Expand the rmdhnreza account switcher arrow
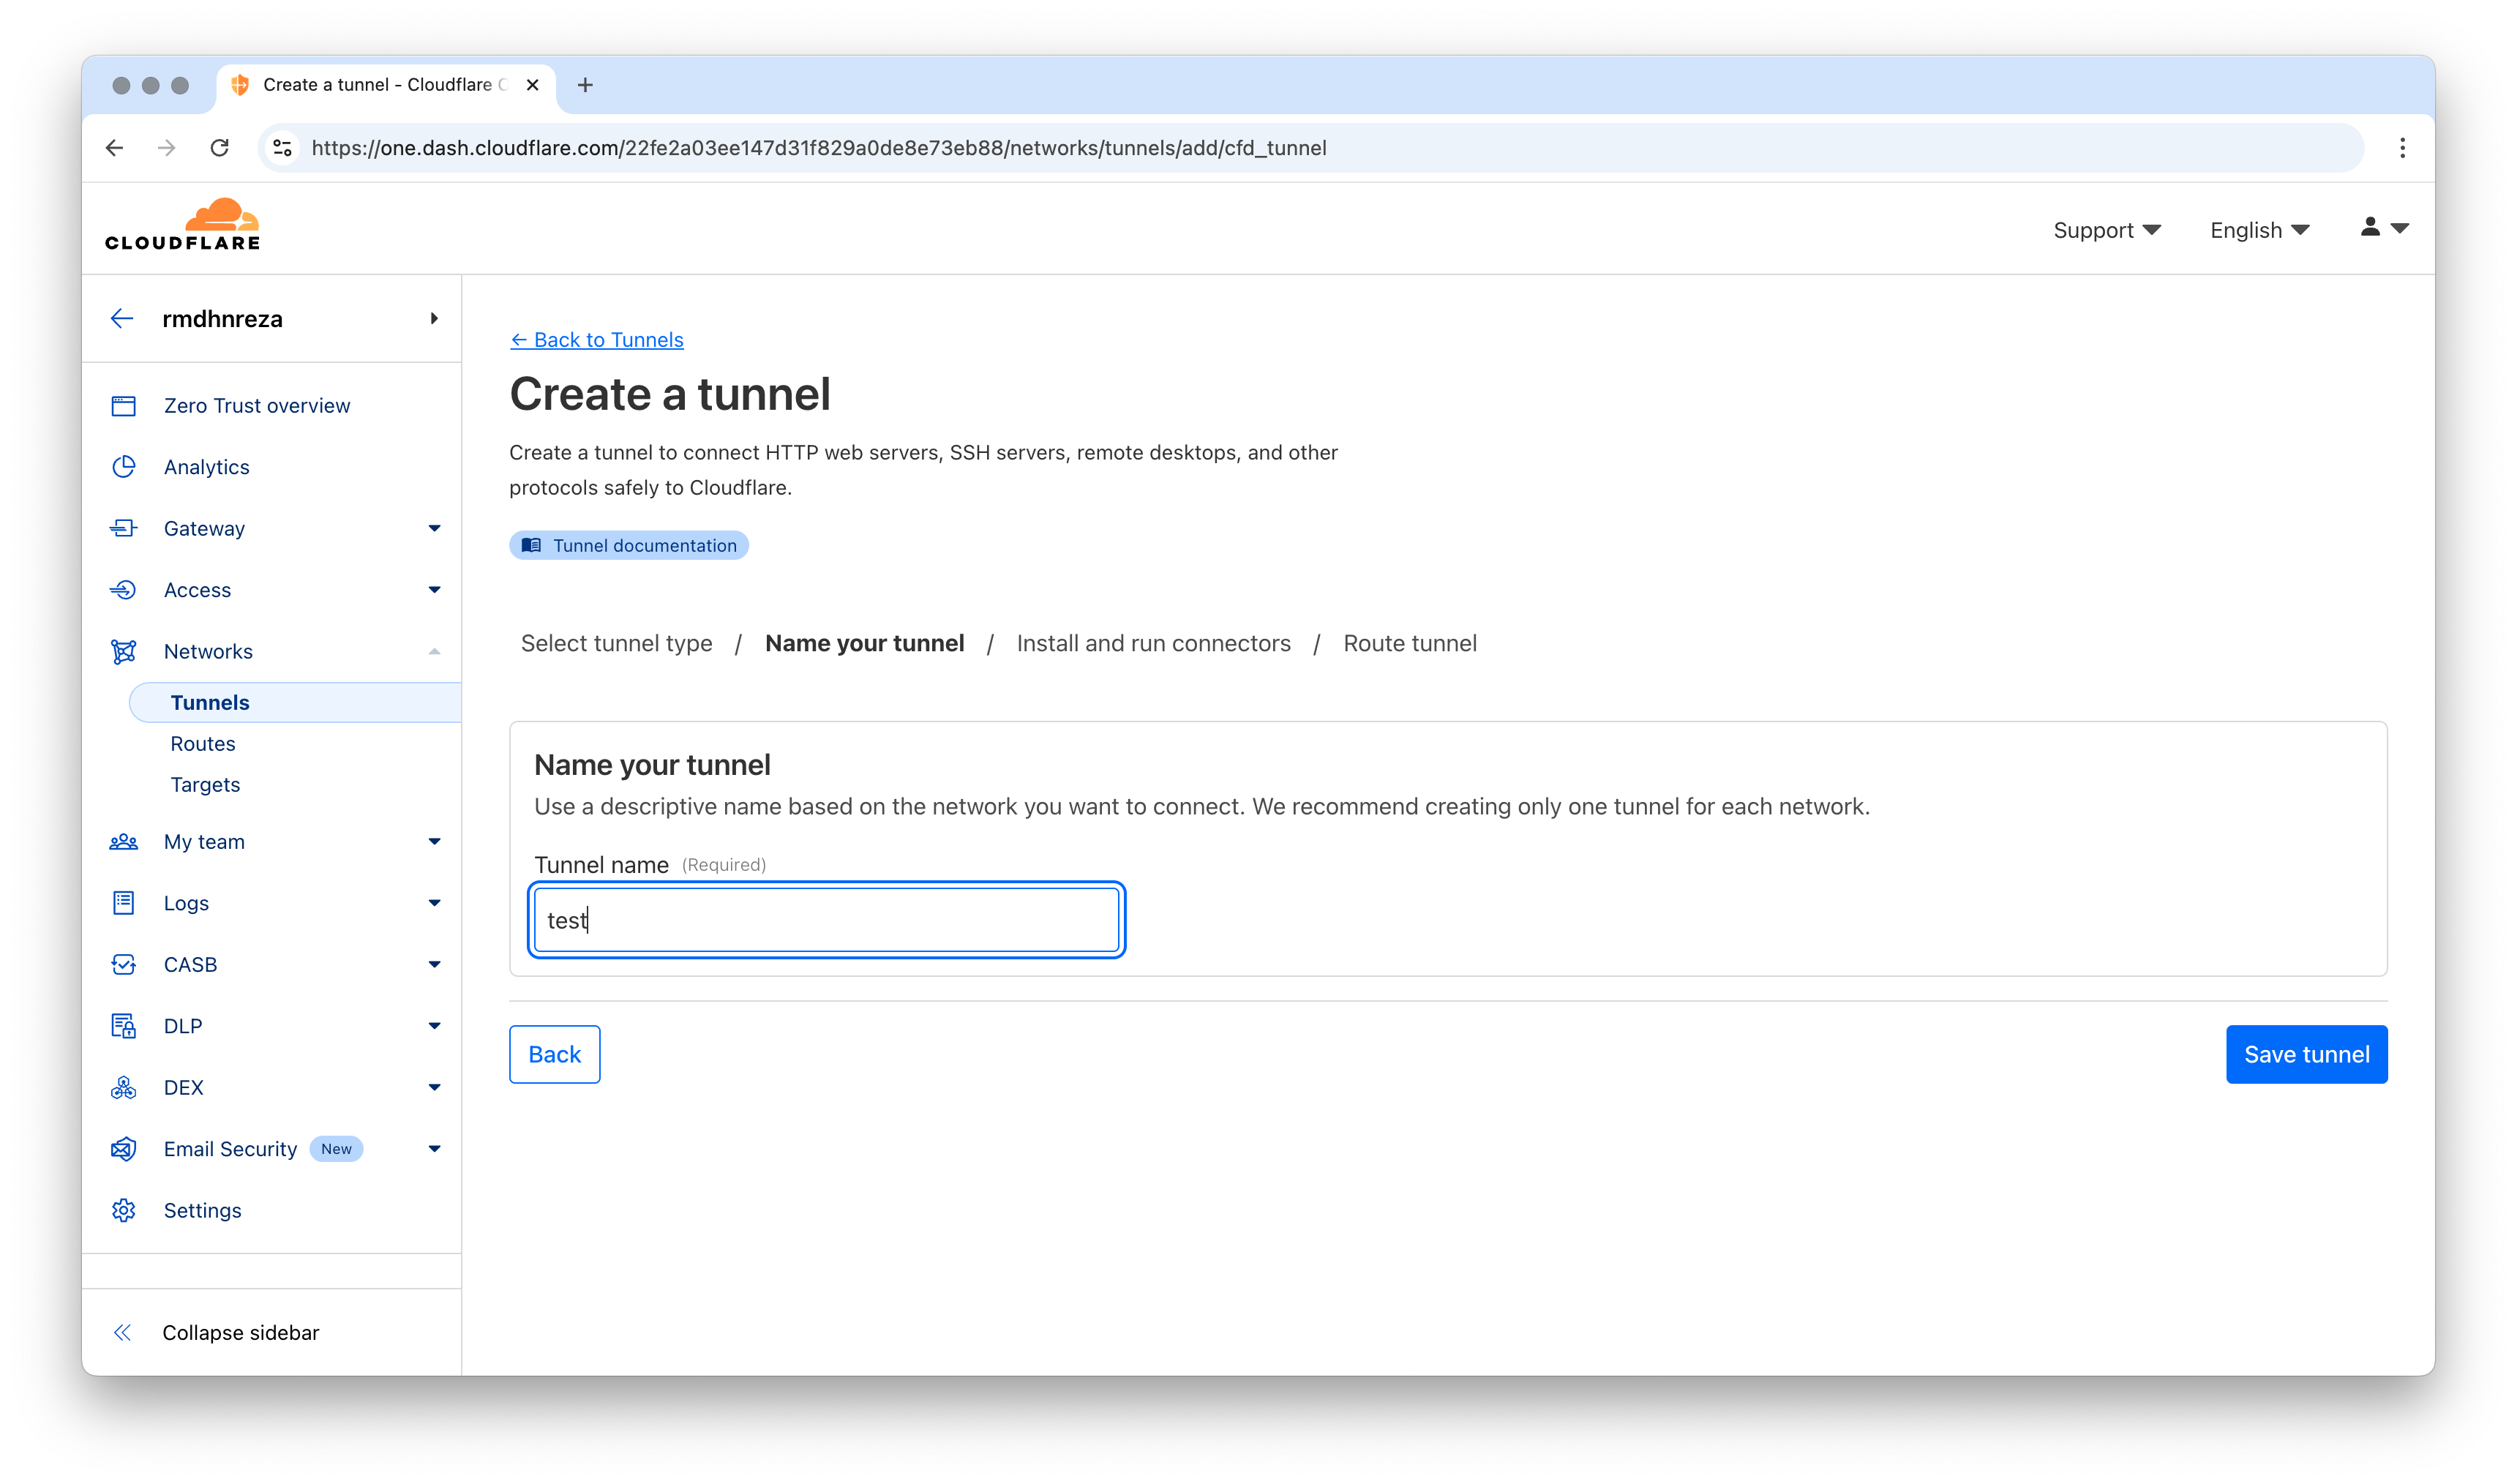 point(434,318)
